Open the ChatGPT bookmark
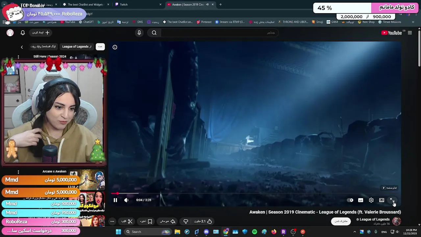 click(x=86, y=22)
